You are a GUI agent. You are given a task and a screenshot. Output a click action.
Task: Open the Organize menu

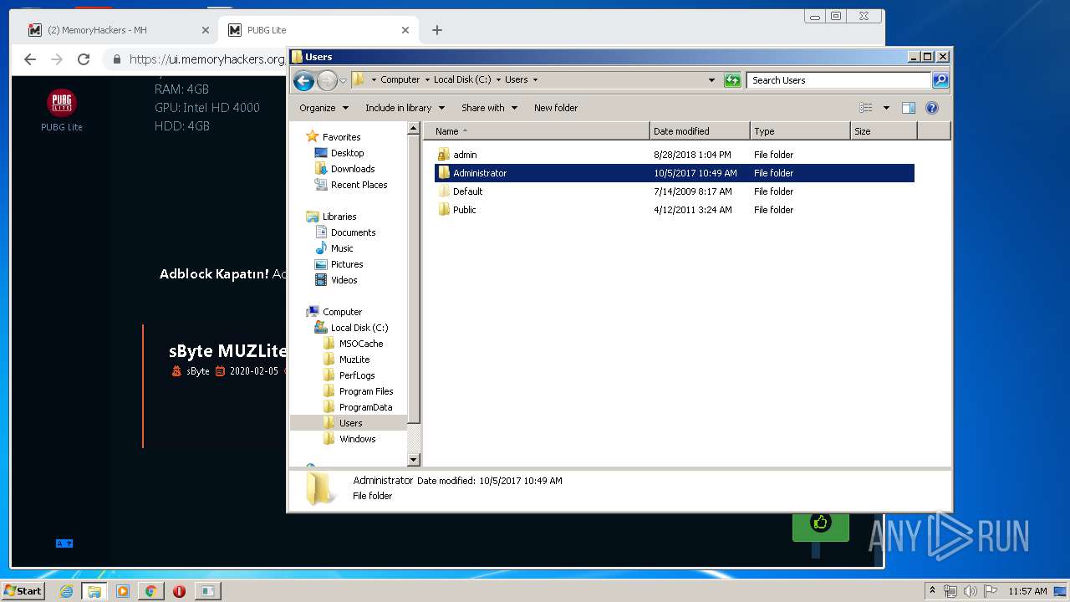point(324,108)
